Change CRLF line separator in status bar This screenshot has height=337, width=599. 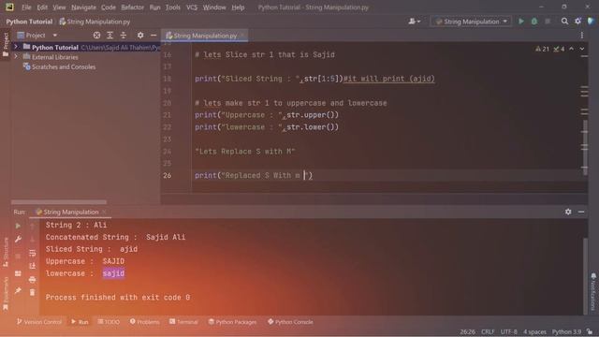(488, 332)
